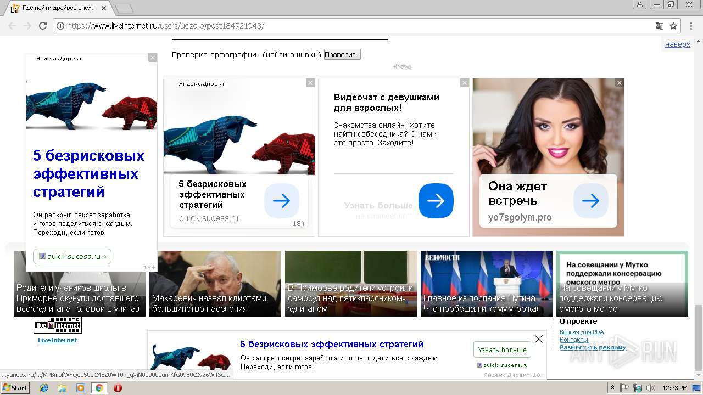Reload the page with the refresh icon
This screenshot has width=703, height=395.
(x=43, y=26)
